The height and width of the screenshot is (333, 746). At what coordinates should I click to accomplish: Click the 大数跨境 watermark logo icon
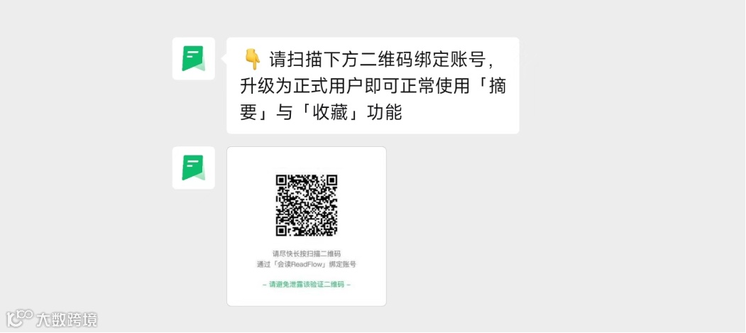point(19,320)
